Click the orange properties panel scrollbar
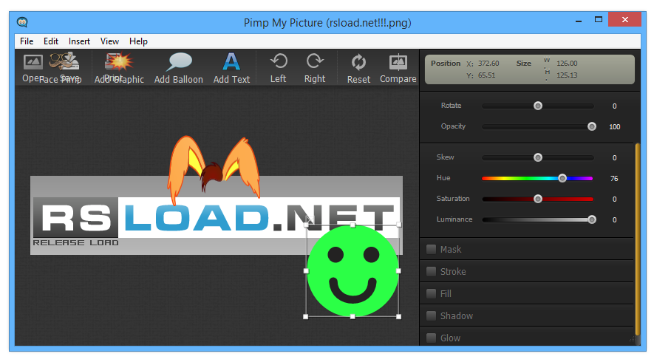Viewport: 671px width, 362px height. tap(638, 239)
